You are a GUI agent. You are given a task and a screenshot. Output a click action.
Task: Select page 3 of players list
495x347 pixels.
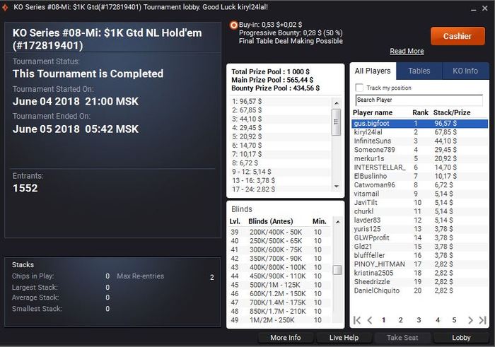click(419, 320)
